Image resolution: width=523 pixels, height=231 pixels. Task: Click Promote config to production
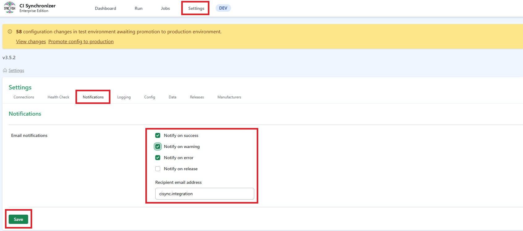(81, 42)
